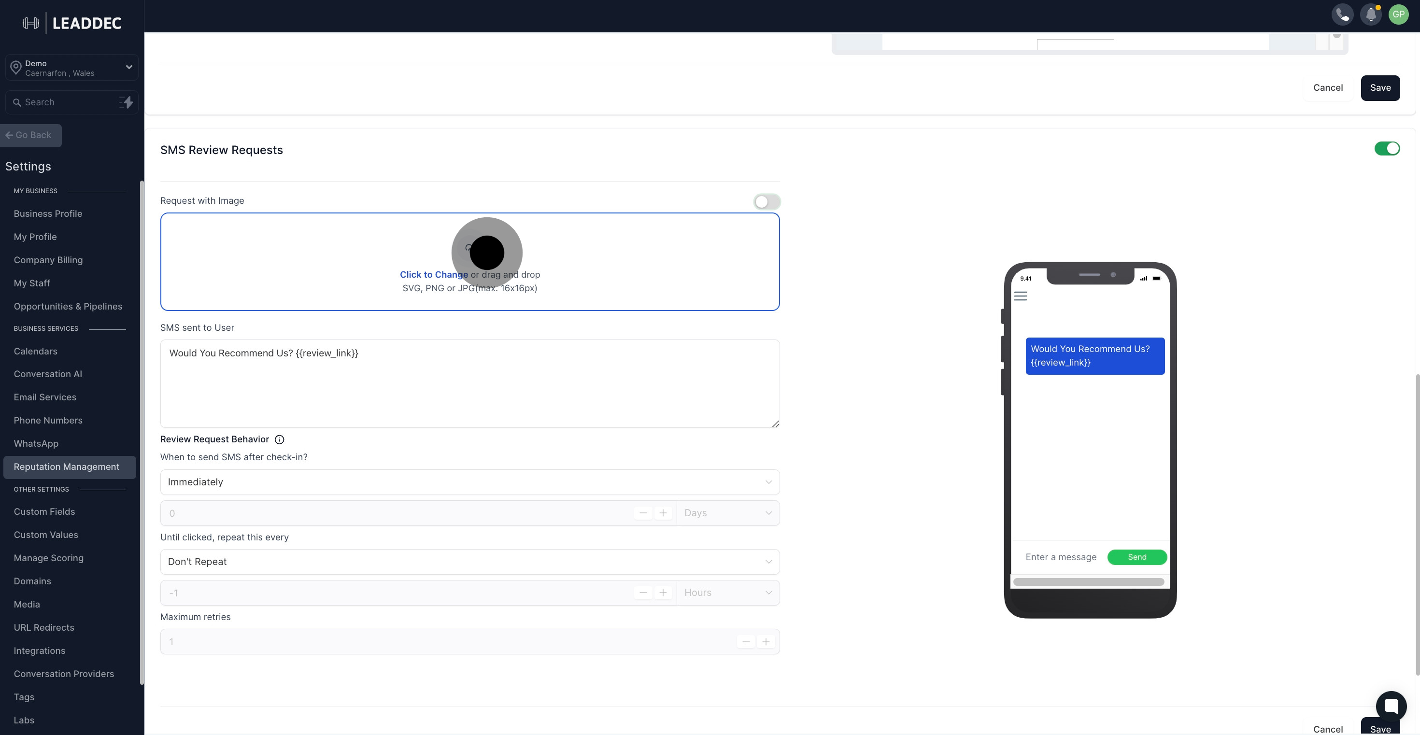Open Phone Numbers settings

click(48, 421)
